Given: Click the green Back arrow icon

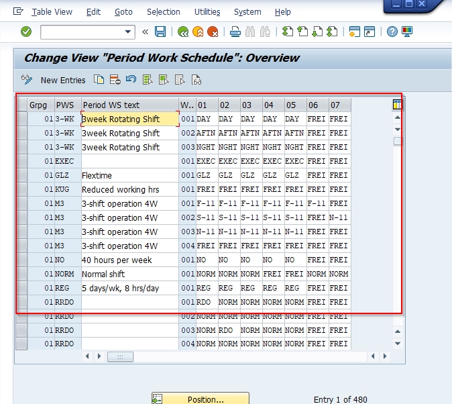Looking at the screenshot, I should [182, 32].
